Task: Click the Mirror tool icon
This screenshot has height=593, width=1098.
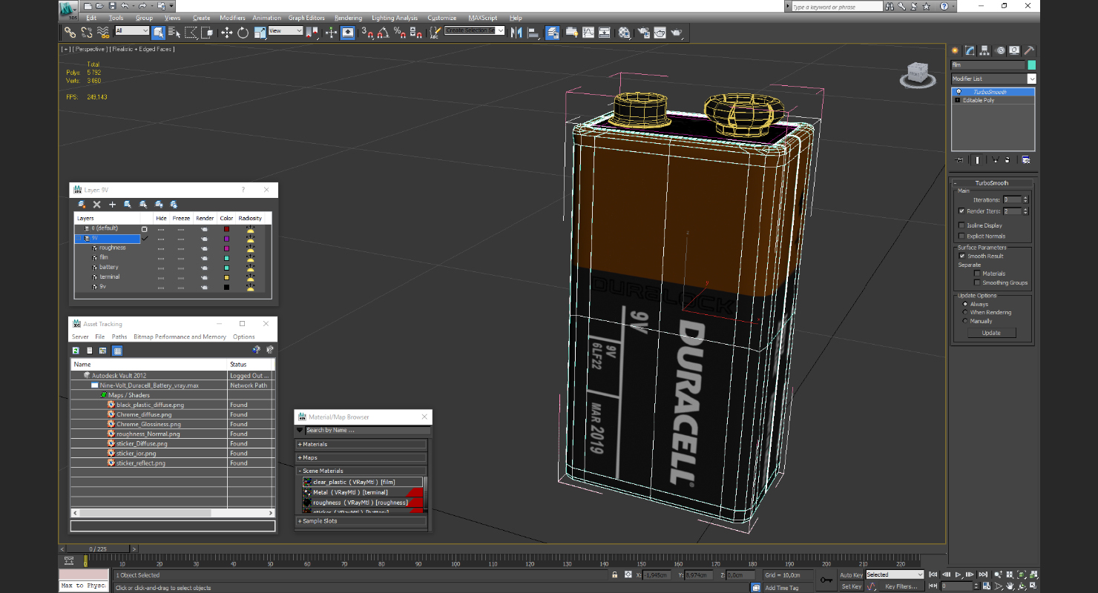Action: coord(516,33)
